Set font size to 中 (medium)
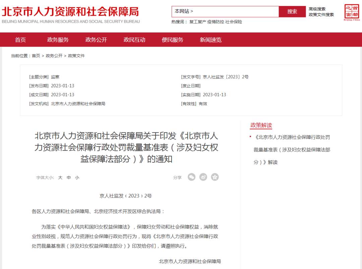The image size is (362, 269). [x=69, y=178]
